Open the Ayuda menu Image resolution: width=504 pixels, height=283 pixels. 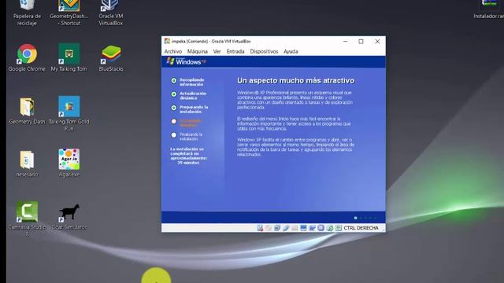[291, 51]
